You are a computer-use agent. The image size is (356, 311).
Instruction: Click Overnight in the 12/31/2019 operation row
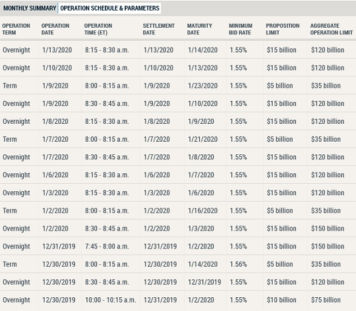16,246
